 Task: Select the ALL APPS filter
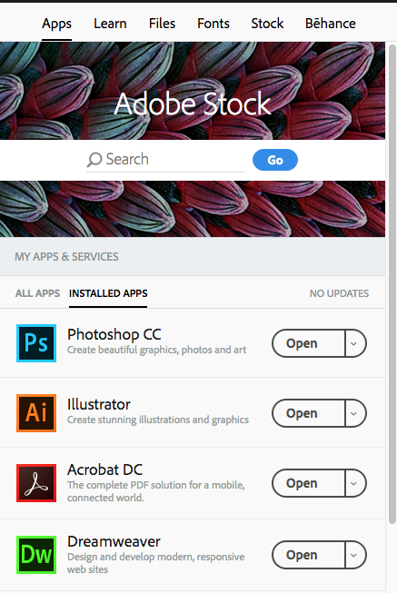click(37, 293)
